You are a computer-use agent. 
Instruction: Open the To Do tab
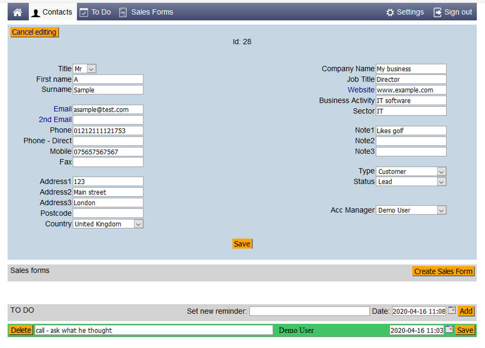(x=95, y=12)
